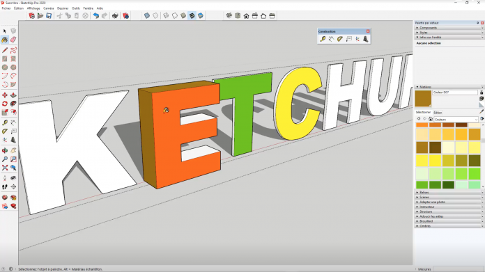Viewport: 485px width, 272px height.
Task: Expand the Styles panel
Action: click(449, 33)
